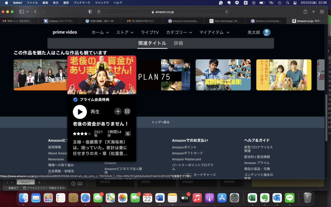Reload the page in Safari address bar

227,12
